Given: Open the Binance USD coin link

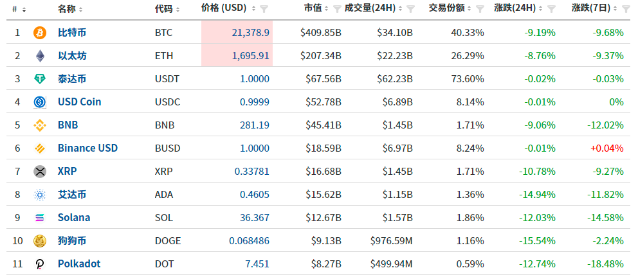Looking at the screenshot, I should [x=88, y=148].
